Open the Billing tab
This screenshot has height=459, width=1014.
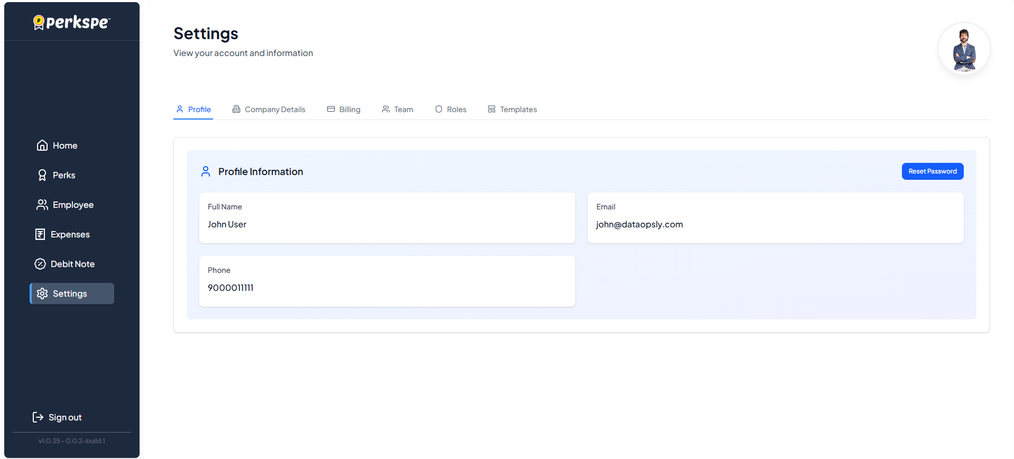344,109
